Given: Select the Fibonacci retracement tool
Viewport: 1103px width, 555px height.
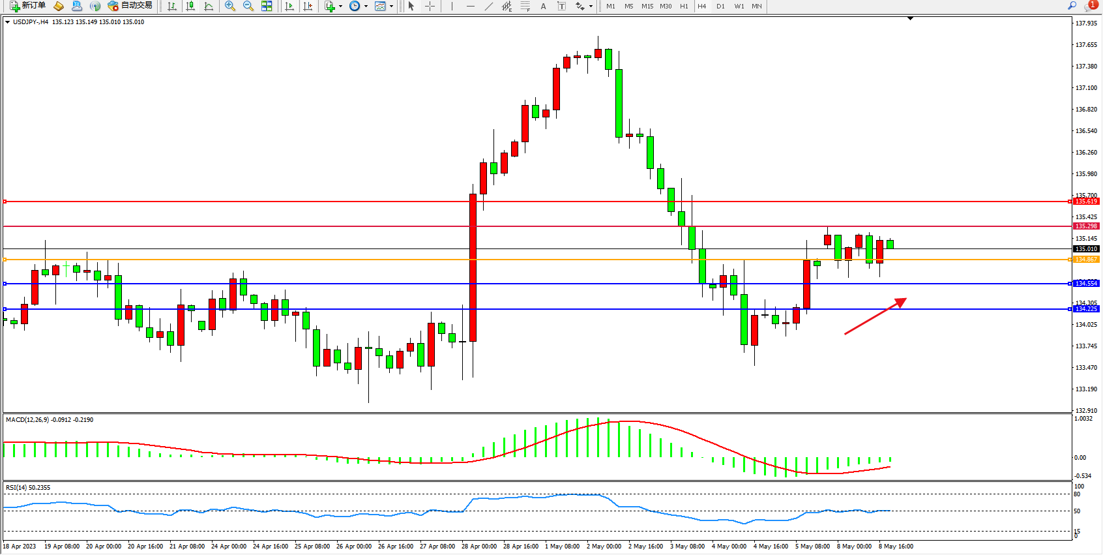Looking at the screenshot, I should pos(525,6).
